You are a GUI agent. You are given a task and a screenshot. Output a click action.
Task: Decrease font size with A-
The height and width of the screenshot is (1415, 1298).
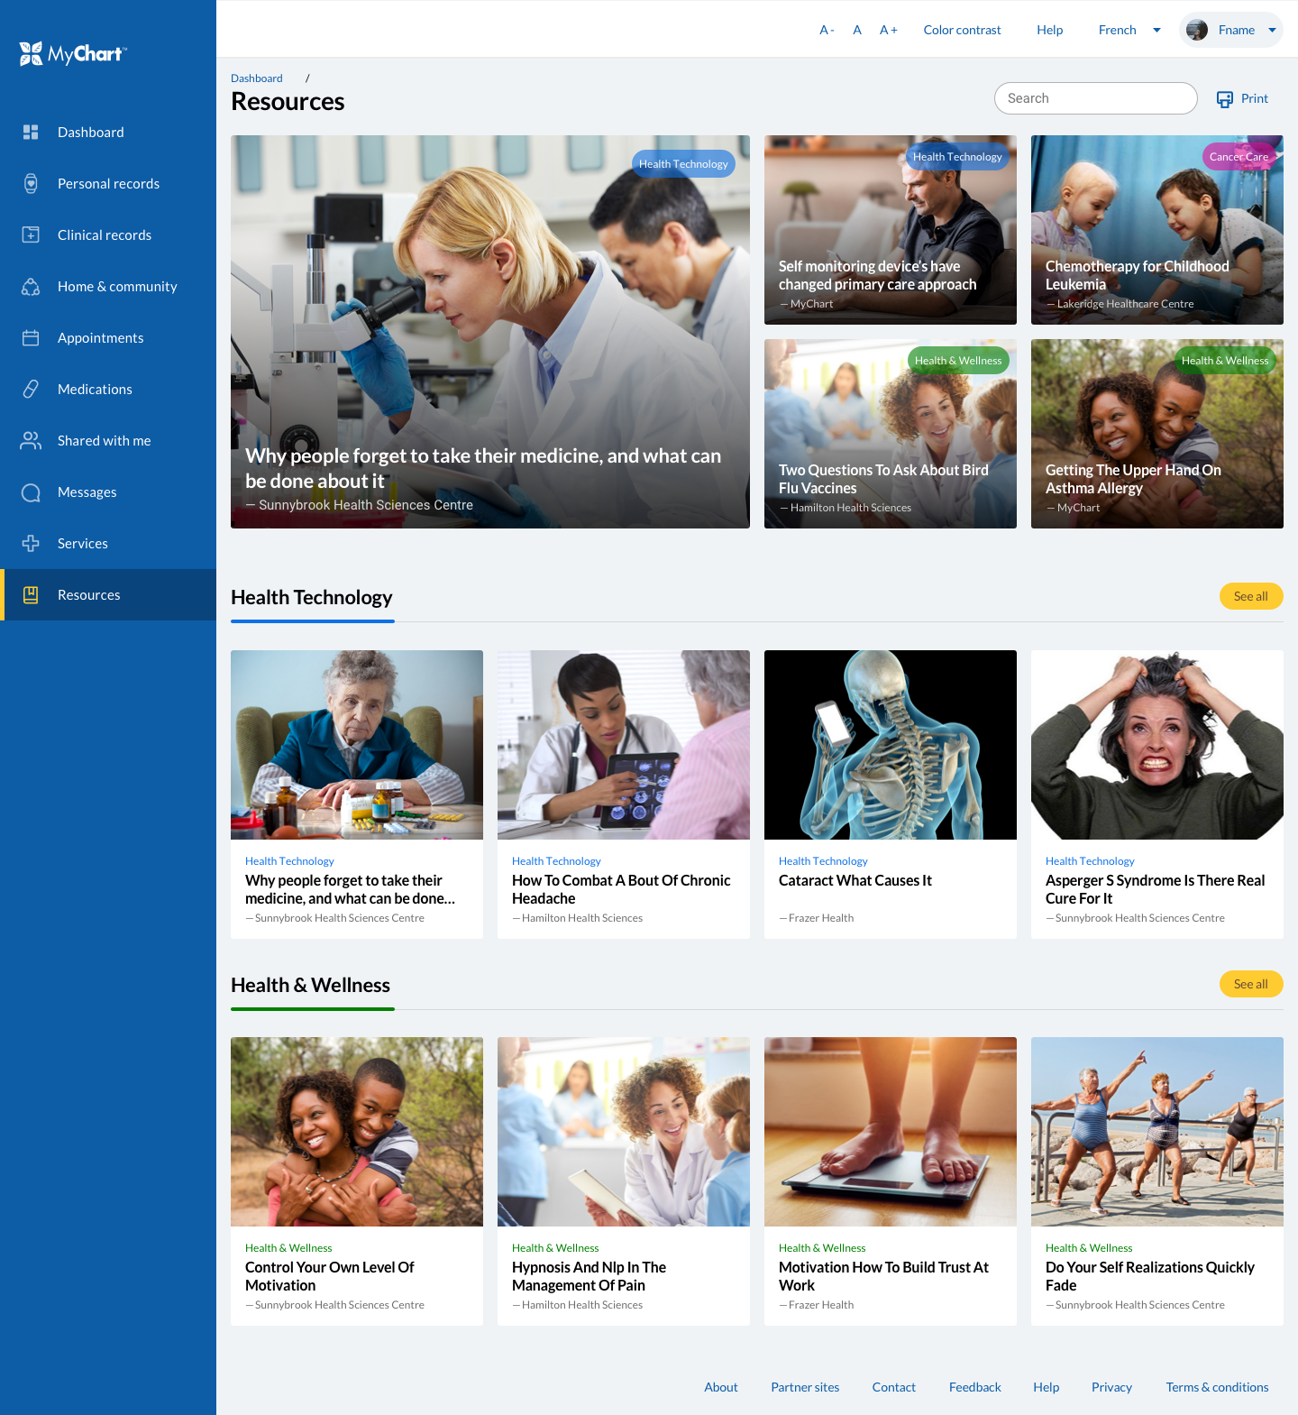tap(827, 30)
